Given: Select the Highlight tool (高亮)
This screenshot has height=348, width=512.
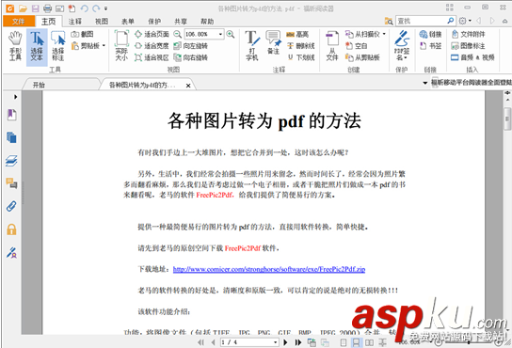Looking at the screenshot, I should 297,34.
